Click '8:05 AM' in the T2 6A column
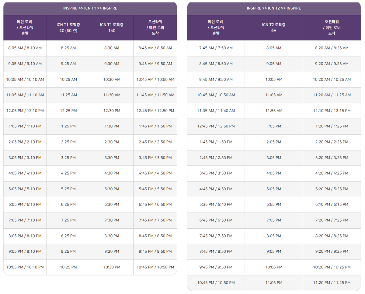 [274, 48]
